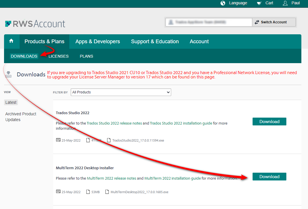308x209 pixels.
Task: Select the Latest view option
Action: pos(11,102)
